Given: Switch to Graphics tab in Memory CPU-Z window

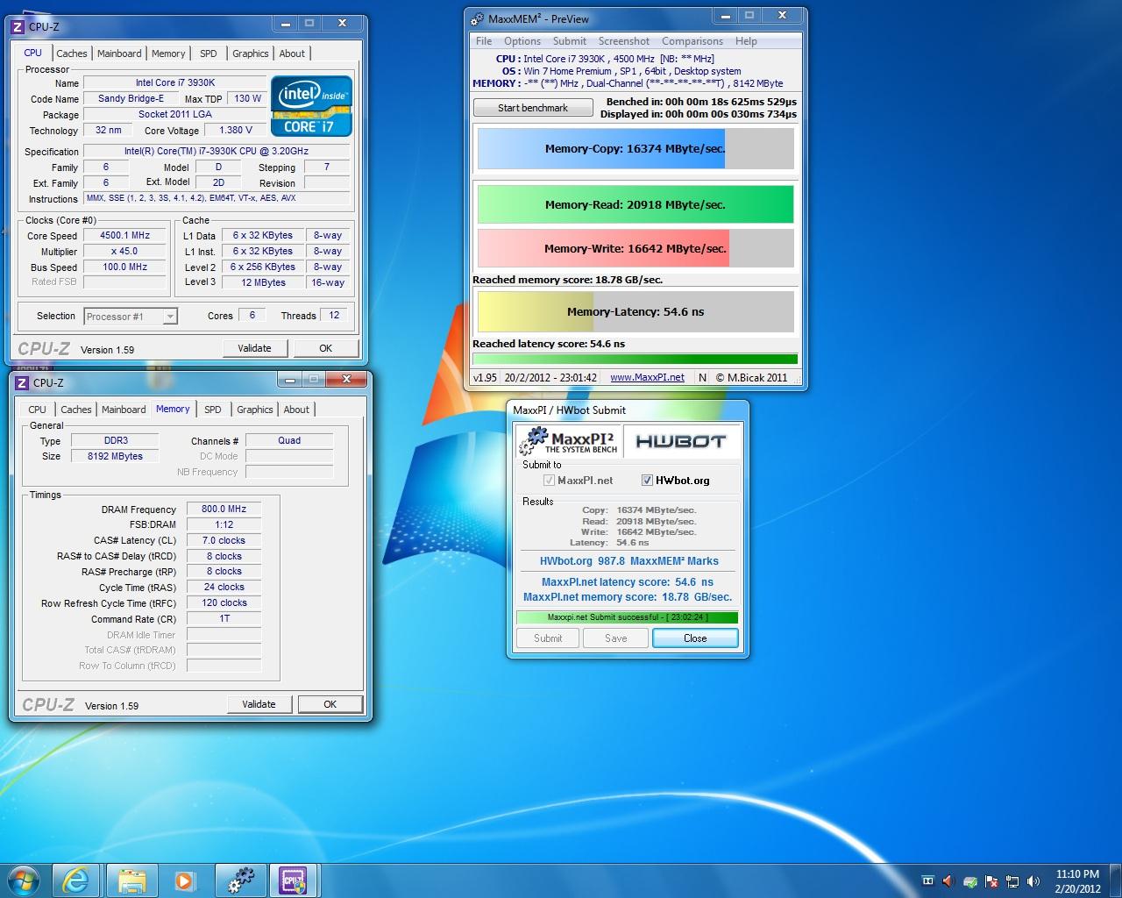Looking at the screenshot, I should coord(255,410).
